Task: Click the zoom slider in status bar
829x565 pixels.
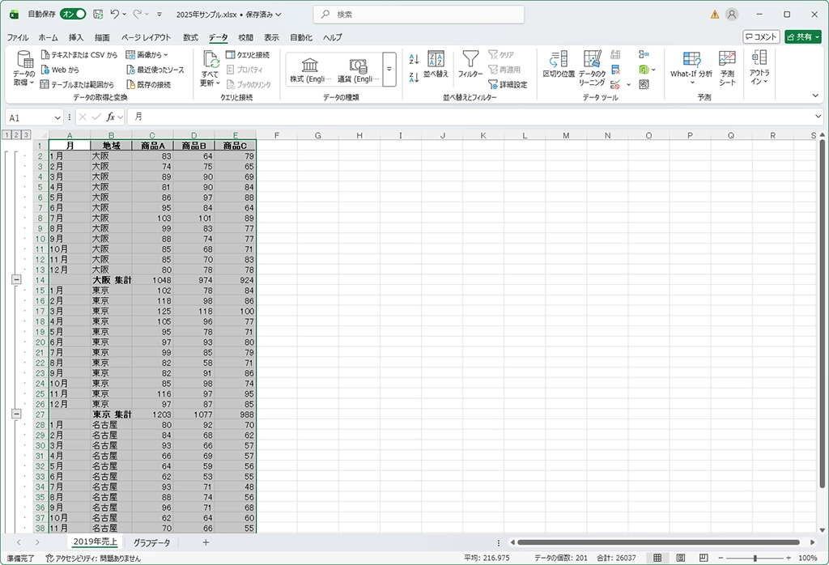Action: pos(755,558)
